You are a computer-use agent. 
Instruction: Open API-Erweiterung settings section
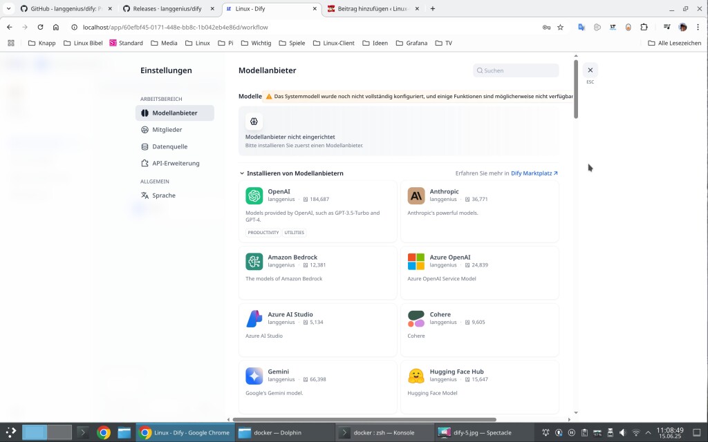(175, 163)
